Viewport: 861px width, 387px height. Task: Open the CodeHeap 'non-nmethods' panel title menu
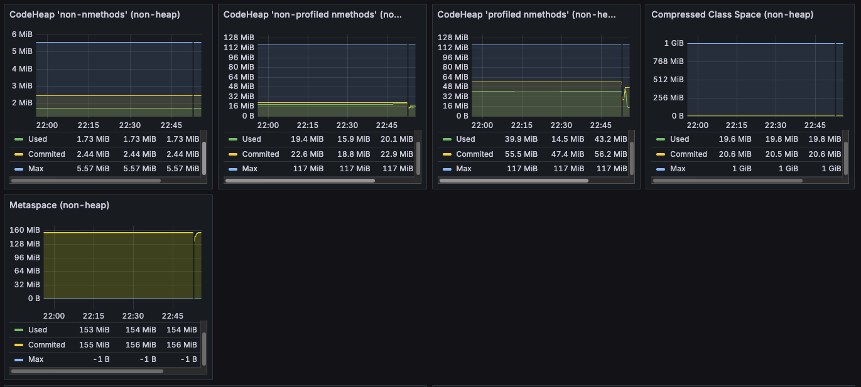point(95,14)
